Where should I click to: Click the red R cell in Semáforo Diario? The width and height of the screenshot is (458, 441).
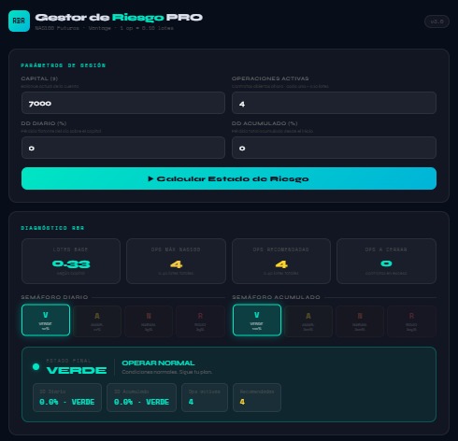point(200,321)
